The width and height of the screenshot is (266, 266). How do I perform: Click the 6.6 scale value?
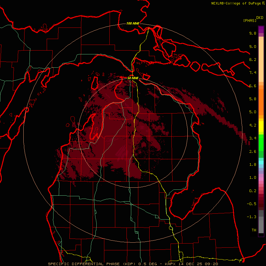253,86
